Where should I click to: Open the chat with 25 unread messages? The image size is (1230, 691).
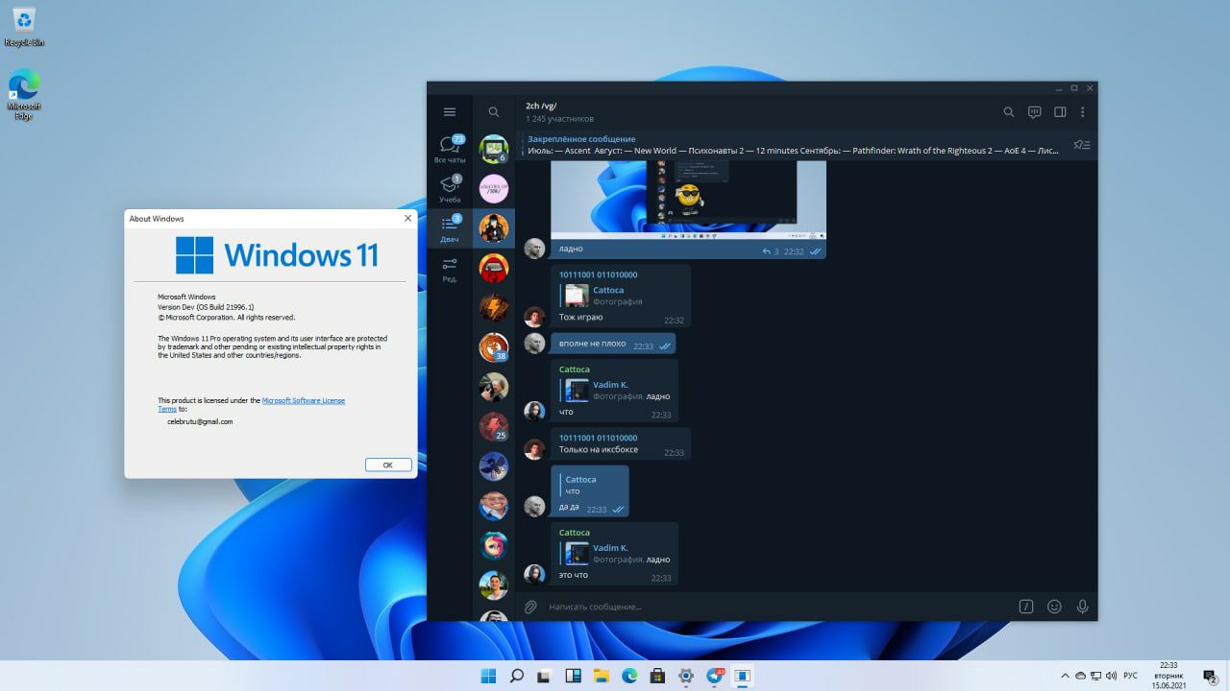click(494, 426)
